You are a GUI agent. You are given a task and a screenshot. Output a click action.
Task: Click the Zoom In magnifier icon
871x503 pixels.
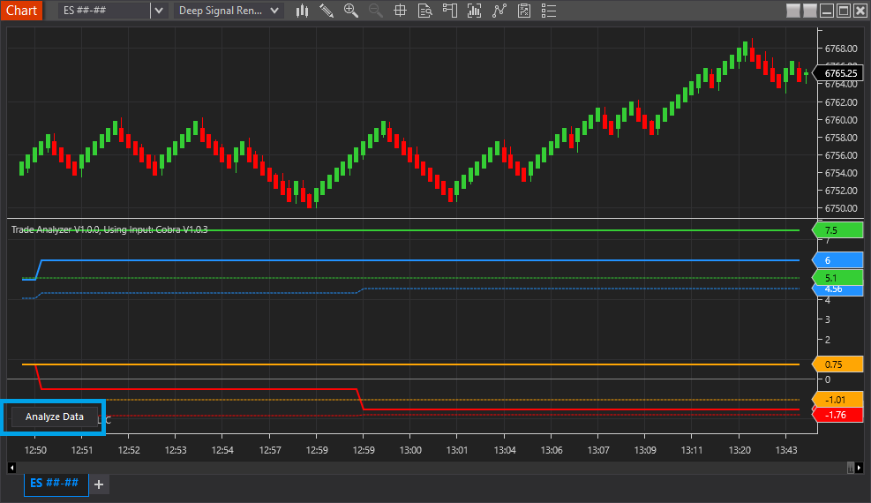tap(351, 11)
